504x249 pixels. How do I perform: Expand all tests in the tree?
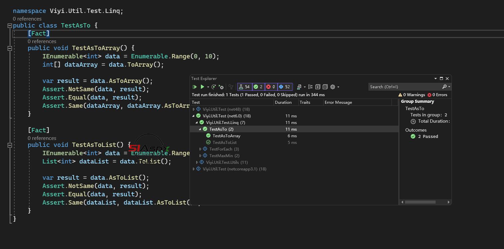[318, 87]
